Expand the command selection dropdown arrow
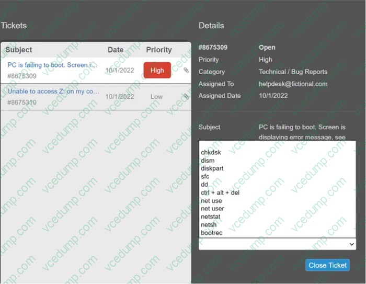The width and height of the screenshot is (366, 284). coord(351,244)
